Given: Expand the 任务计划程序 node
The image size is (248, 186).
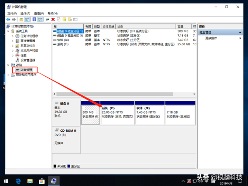Looking at the screenshot, I should (13, 36).
